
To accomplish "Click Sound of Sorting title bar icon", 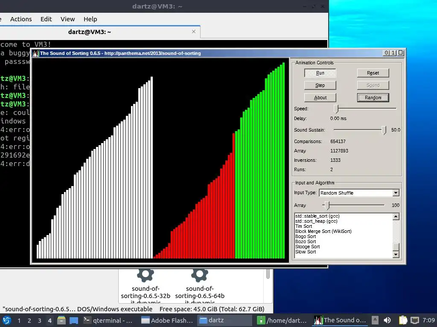I will (35, 53).
